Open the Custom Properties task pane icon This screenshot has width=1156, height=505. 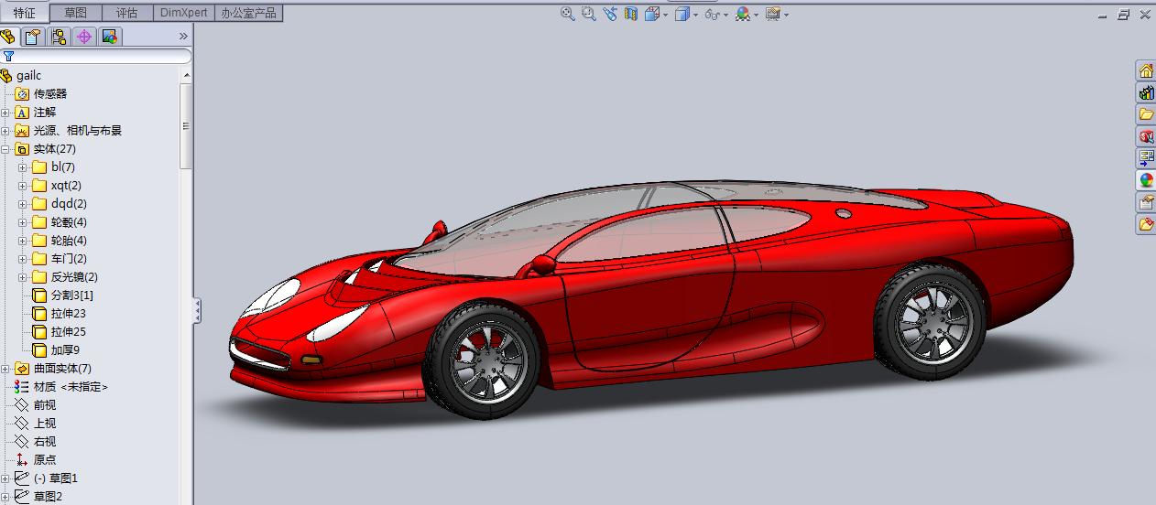(x=1146, y=202)
